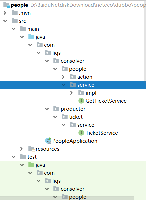Expand the impl package arrow
This screenshot has width=146, height=200.
[x=72, y=93]
